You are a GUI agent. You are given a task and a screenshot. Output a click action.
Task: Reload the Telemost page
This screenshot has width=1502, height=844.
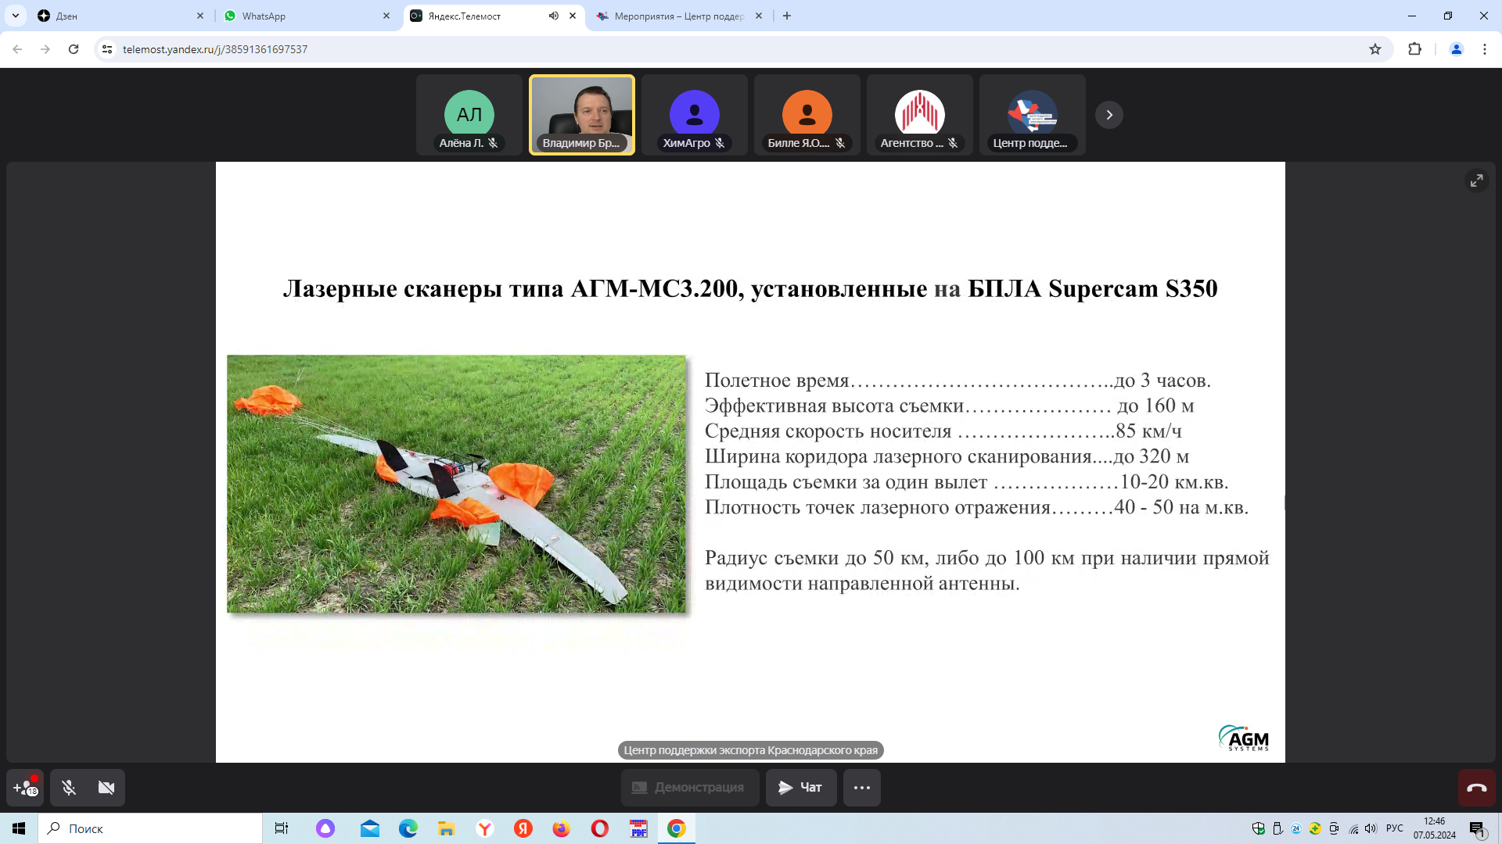coord(74,49)
